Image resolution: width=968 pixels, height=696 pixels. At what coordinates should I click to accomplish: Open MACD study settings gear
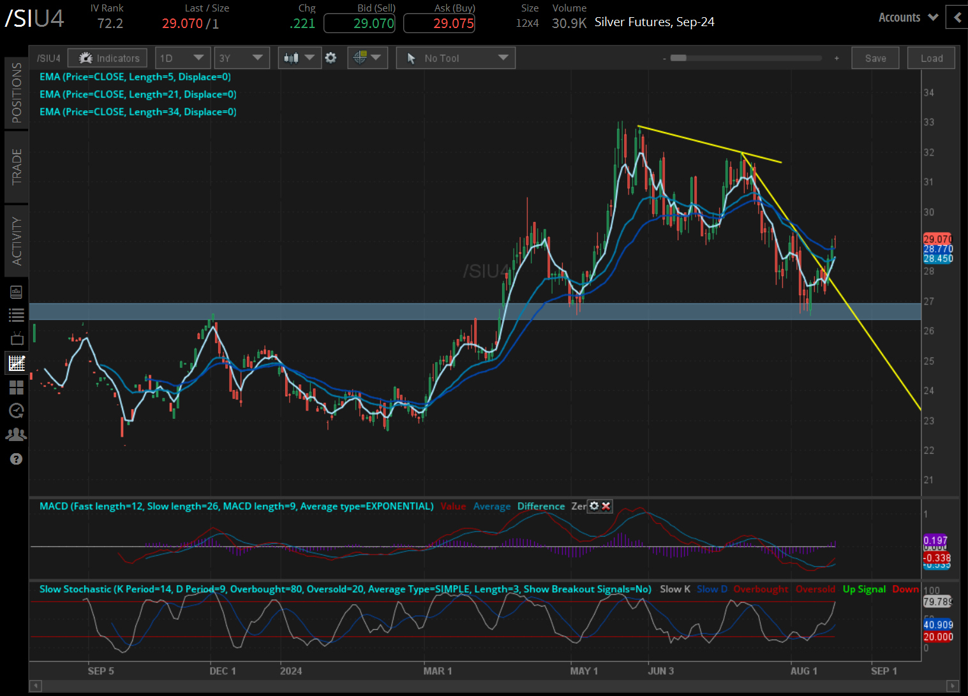pos(594,506)
